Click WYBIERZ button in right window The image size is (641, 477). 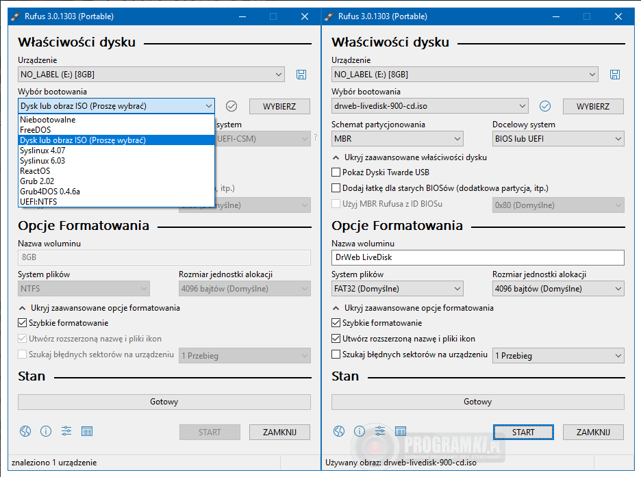pyautogui.click(x=593, y=106)
